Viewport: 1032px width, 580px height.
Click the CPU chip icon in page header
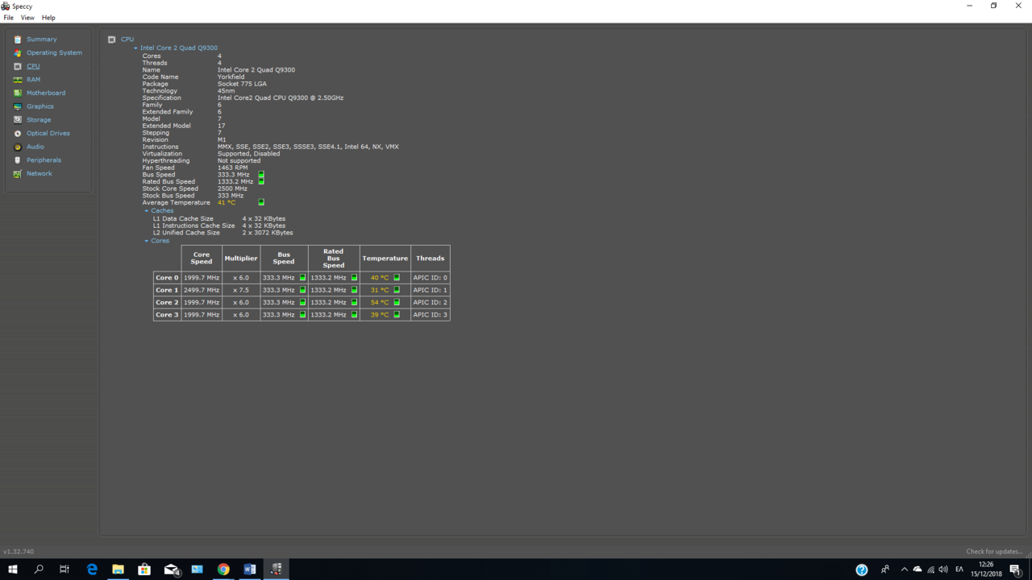tap(111, 39)
